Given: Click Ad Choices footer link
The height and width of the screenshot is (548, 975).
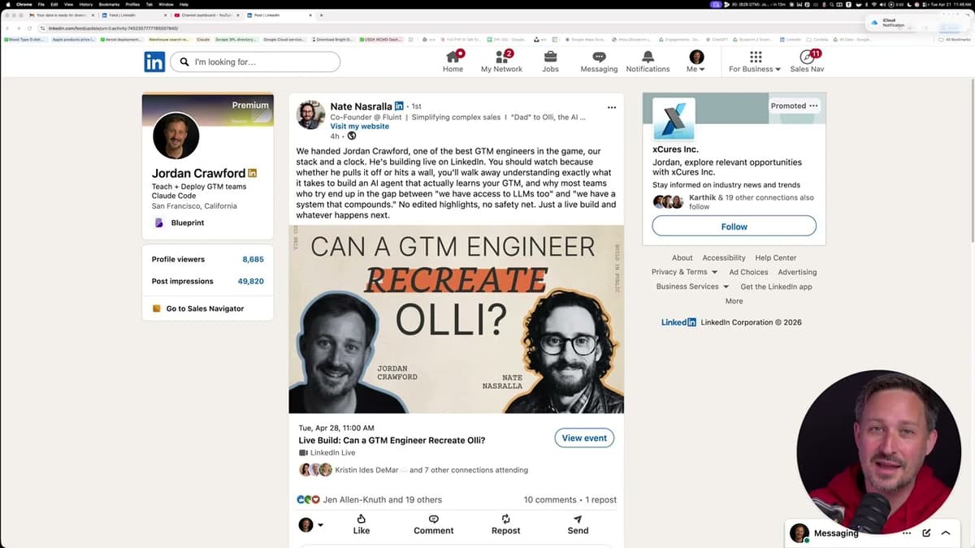Looking at the screenshot, I should [748, 272].
